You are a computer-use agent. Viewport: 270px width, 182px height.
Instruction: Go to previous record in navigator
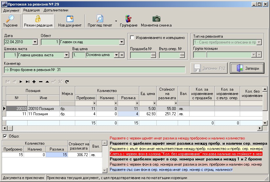pos(14,82)
